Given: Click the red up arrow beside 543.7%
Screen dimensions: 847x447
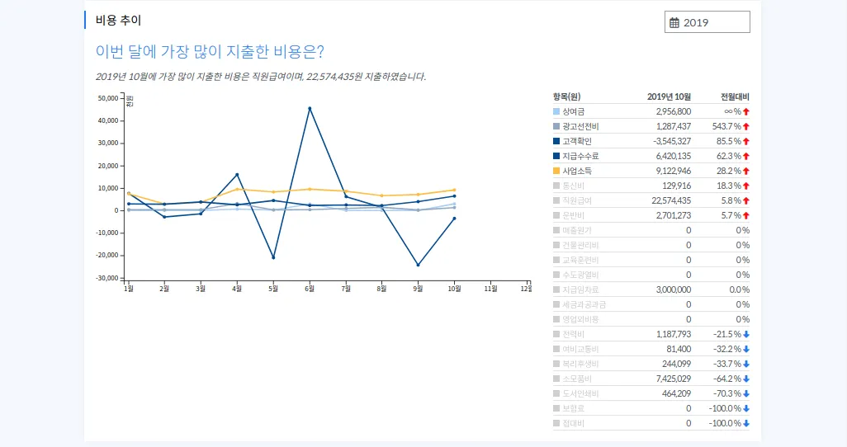Looking at the screenshot, I should click(x=746, y=126).
